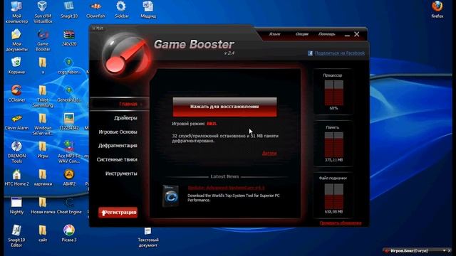Select the Sidebar desktop icon
The image size is (456, 256).
pos(122,9)
